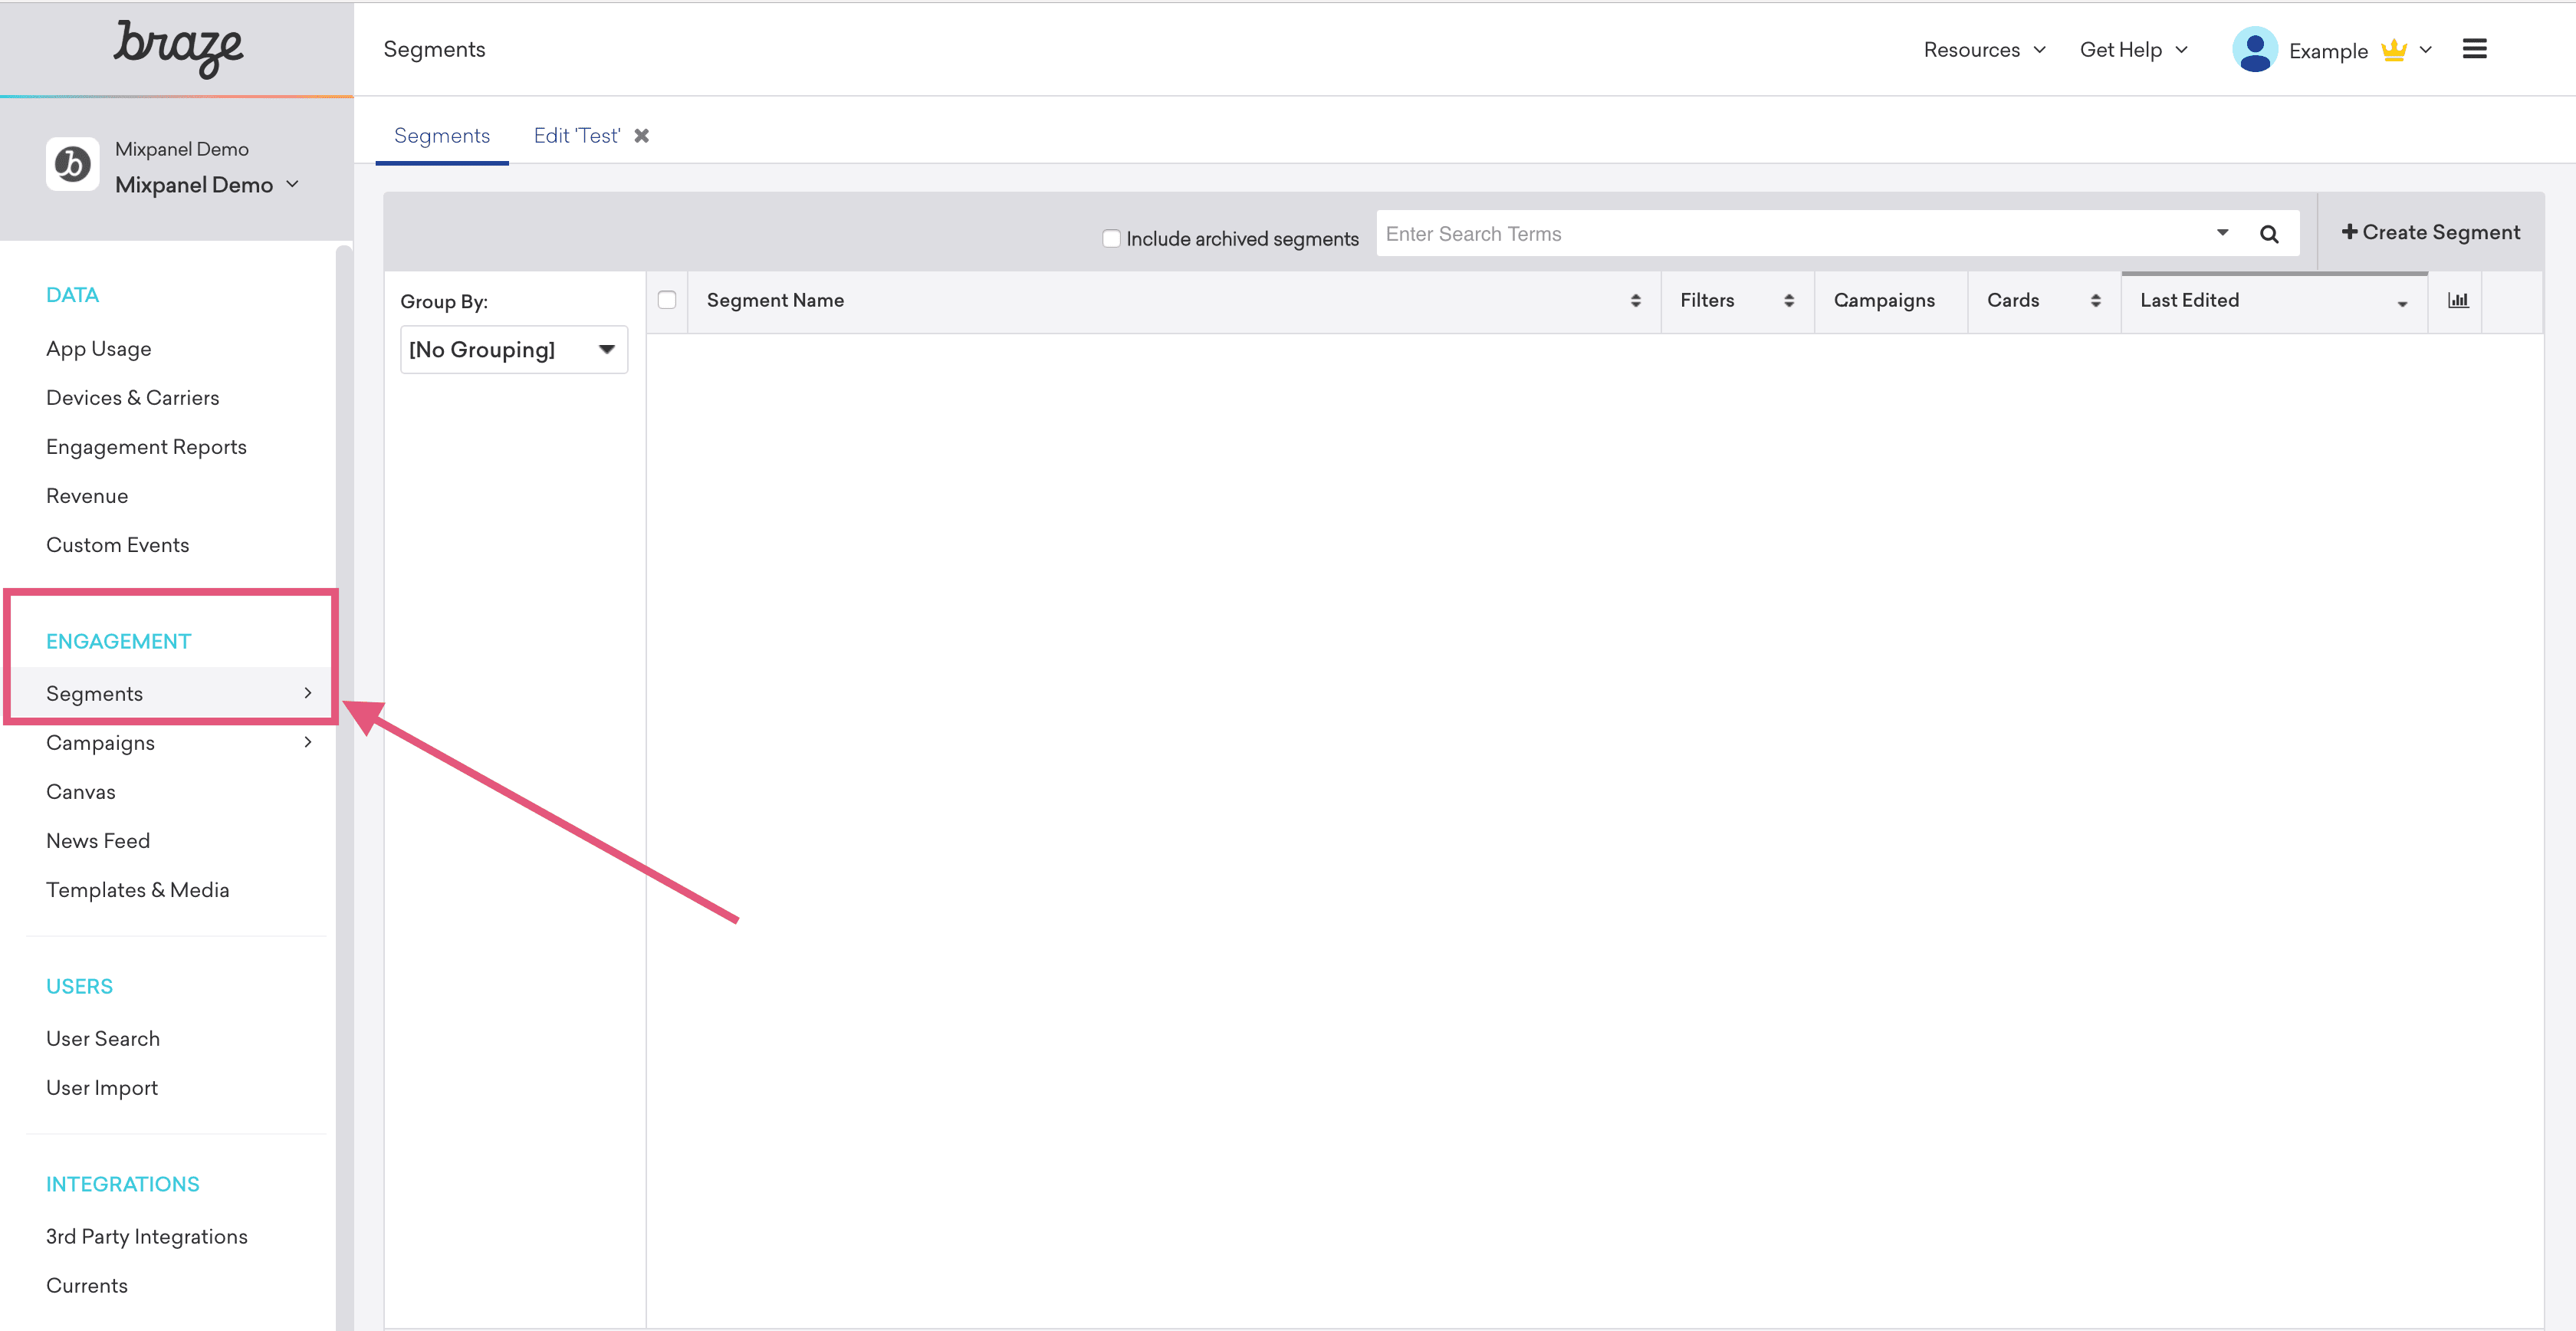2576x1331 pixels.
Task: Enable Include archived segments checkbox
Action: pyautogui.click(x=1111, y=238)
